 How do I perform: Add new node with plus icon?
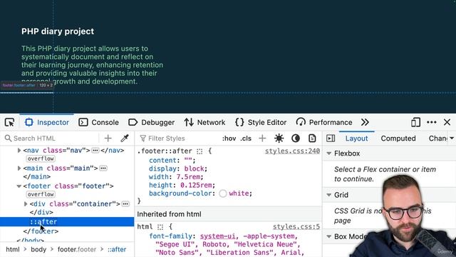[108, 138]
